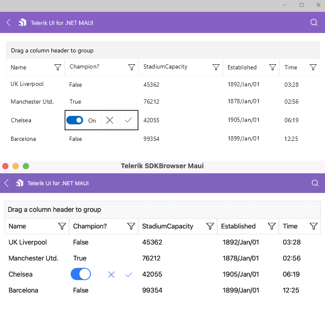The image size is (325, 313).
Task: Filter Time column in SDKBrowser Maui window
Action: (314, 226)
